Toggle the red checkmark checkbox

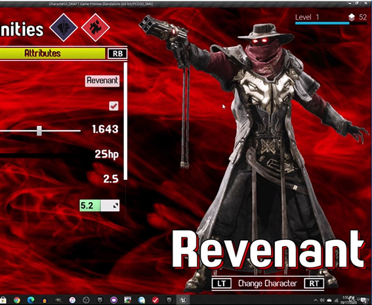coord(114,106)
